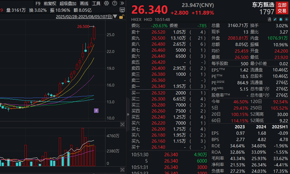Toggle the yellow date range lock
Screen dimensions: 290x174
coord(121,17)
